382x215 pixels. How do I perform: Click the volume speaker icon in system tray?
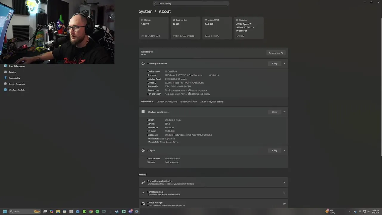pyautogui.click(x=368, y=211)
